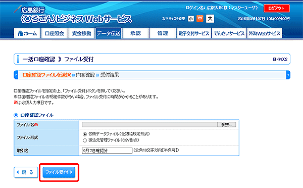Click the 一括口座確認 》ファイル受付 page title

[58, 59]
